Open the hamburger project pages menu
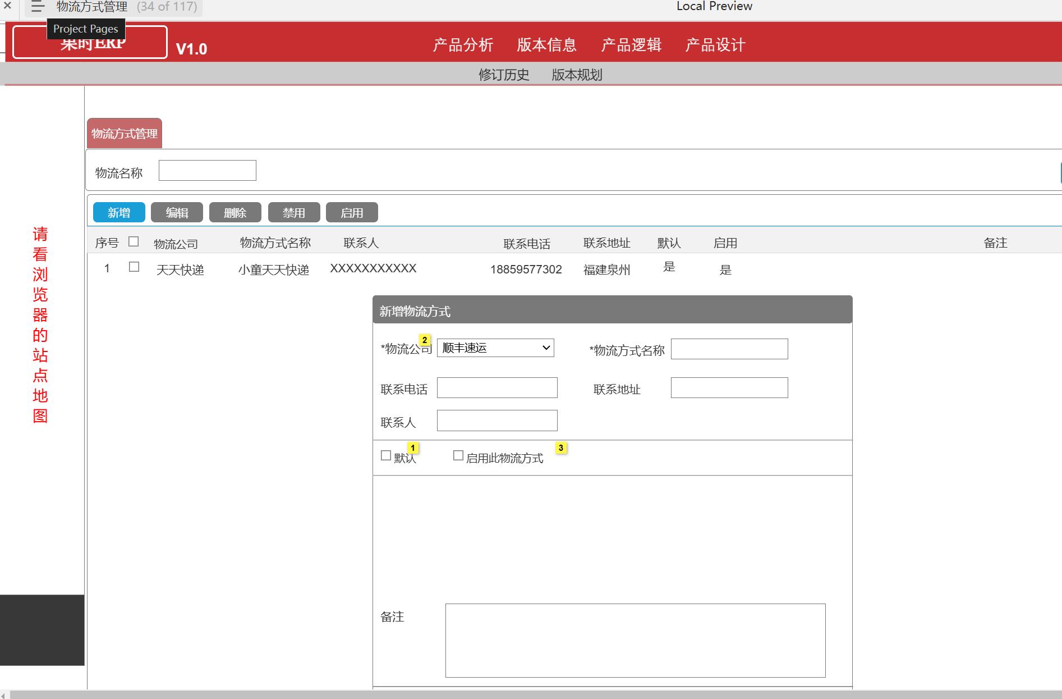Viewport: 1062px width, 699px height. pos(38,7)
